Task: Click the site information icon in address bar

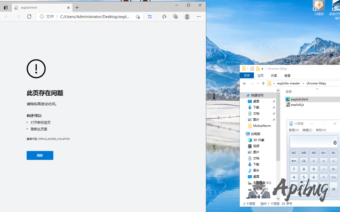Action: (x=42, y=17)
